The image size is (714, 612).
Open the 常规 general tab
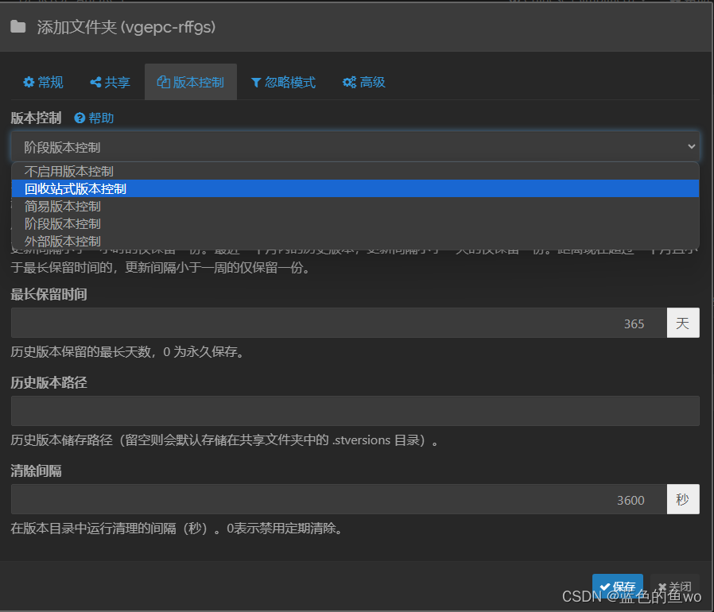43,82
